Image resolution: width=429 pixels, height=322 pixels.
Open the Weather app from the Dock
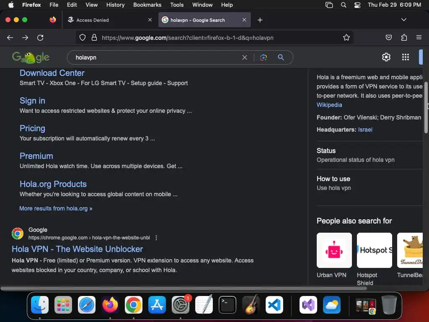(x=332, y=305)
